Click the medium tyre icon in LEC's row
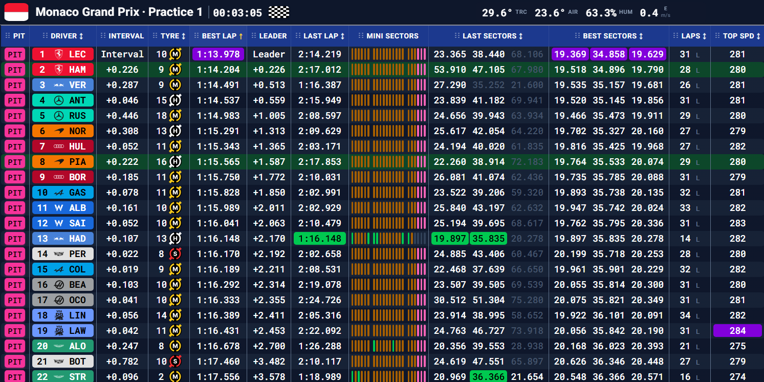 click(x=176, y=54)
